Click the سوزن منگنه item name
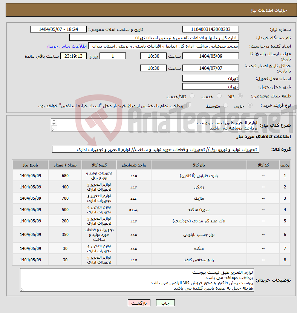Image resolution: width=297 pixels, height=313 pixels. pos(199,210)
